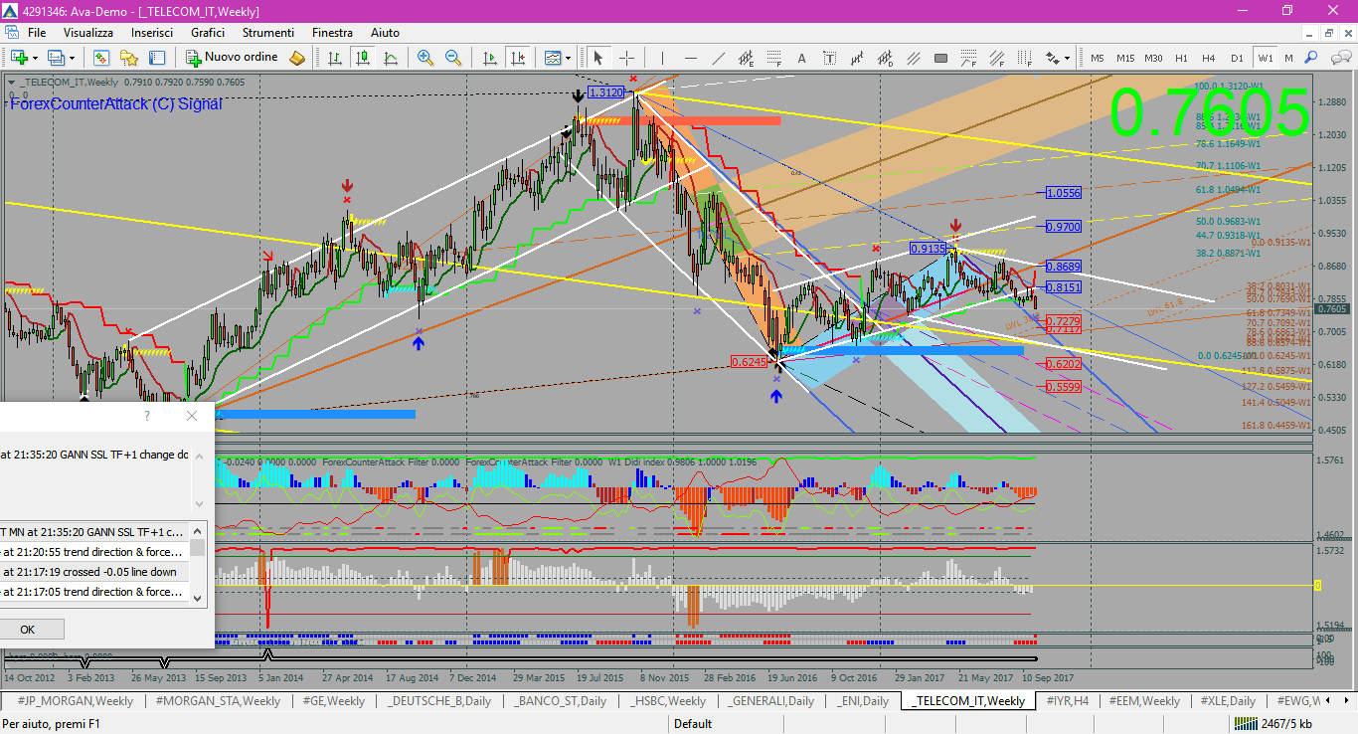The image size is (1358, 734).
Task: Switch to #JP_MORGAN,Weekly chart tab
Action: click(x=75, y=701)
